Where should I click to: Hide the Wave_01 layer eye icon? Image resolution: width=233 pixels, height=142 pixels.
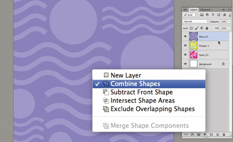click(185, 36)
